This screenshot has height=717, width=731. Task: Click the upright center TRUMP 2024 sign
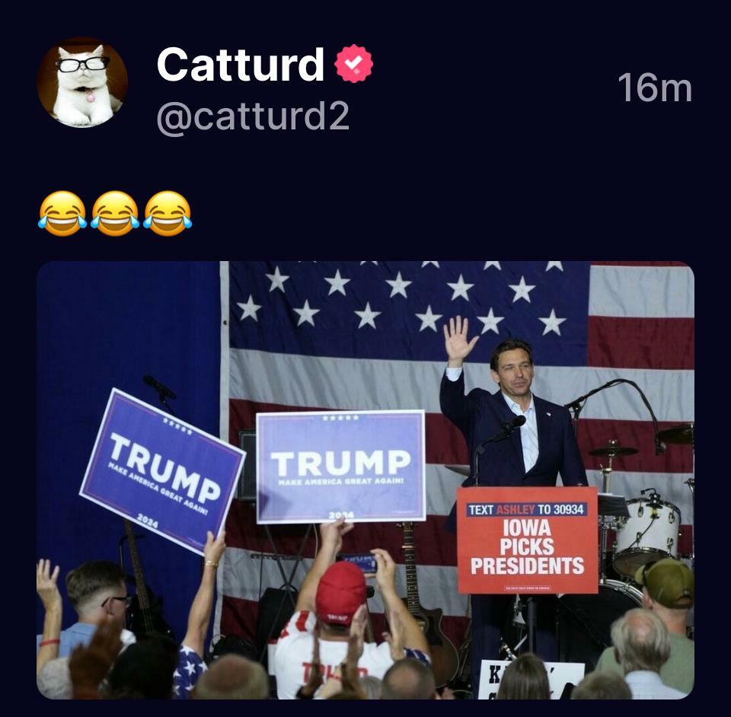[341, 467]
